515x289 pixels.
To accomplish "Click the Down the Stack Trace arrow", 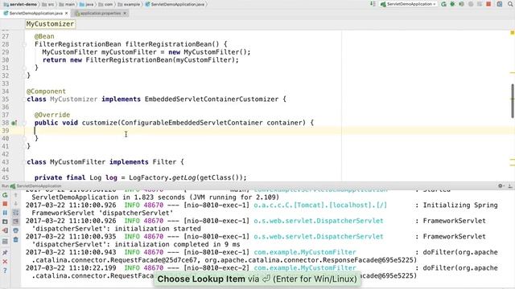I will (x=15, y=204).
